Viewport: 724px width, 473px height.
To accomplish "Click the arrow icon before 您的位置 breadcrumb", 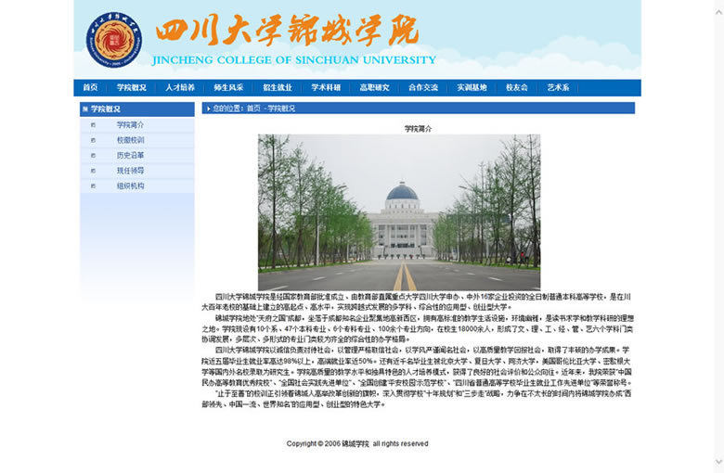I will coord(206,109).
